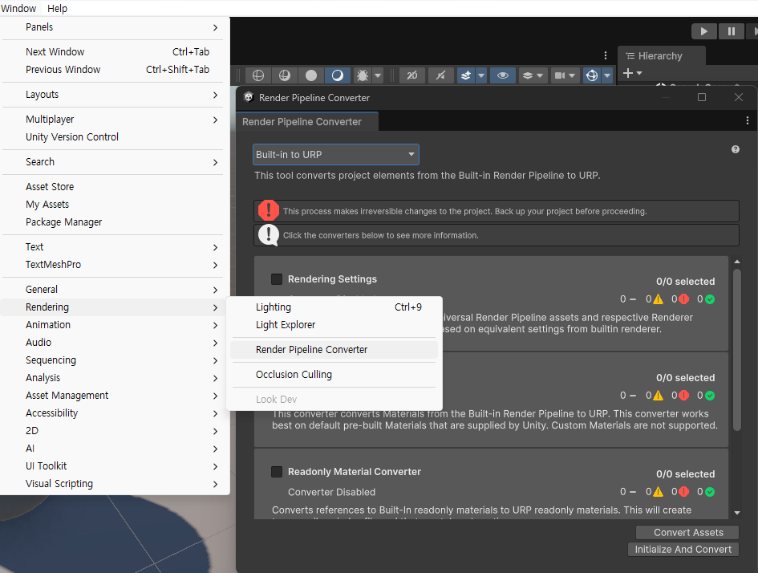Image resolution: width=758 pixels, height=573 pixels.
Task: Select the Wireframe draw mode icon
Action: pyautogui.click(x=258, y=75)
